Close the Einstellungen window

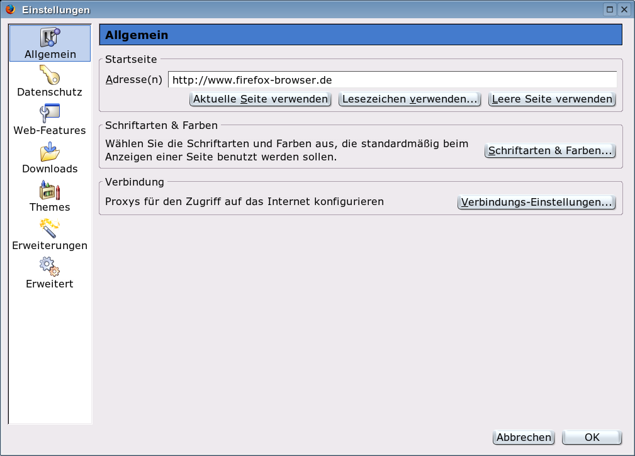pyautogui.click(x=624, y=9)
